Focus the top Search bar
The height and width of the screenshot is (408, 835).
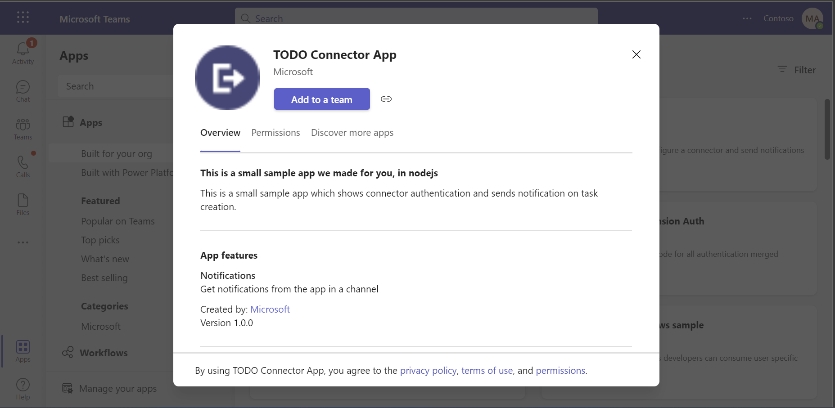416,18
